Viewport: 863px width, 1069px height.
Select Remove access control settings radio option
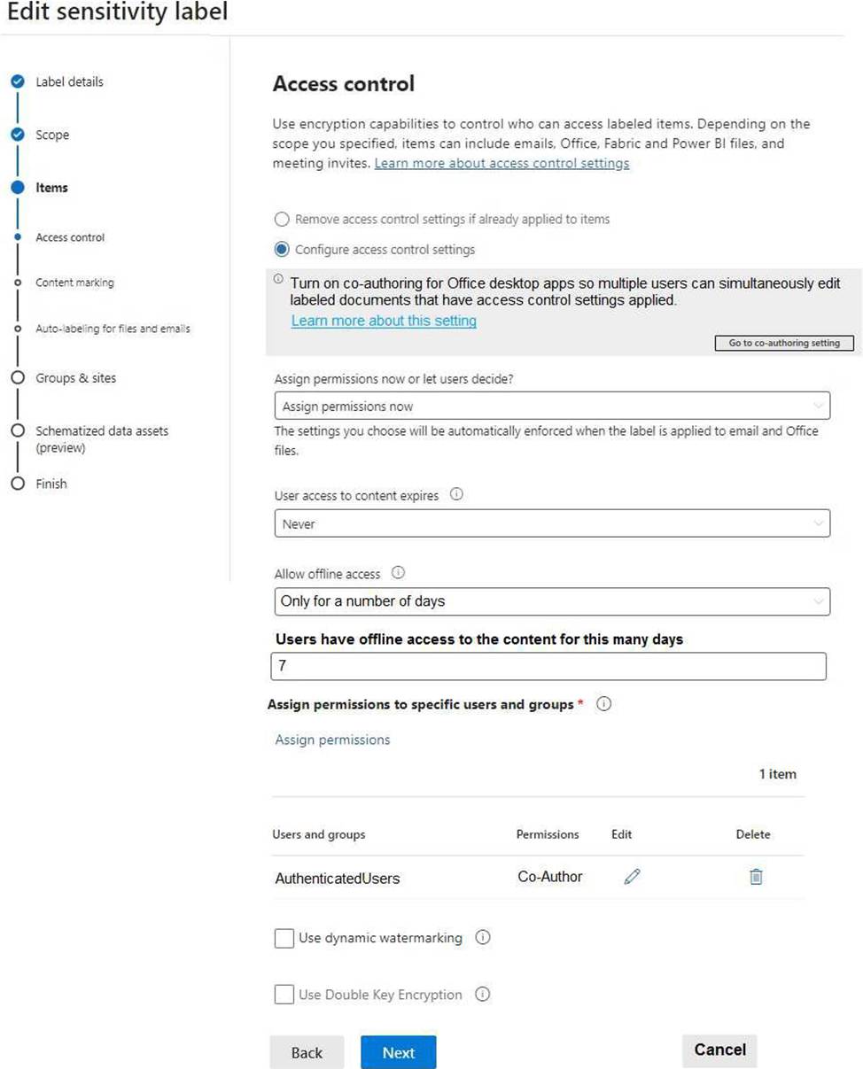tap(282, 219)
